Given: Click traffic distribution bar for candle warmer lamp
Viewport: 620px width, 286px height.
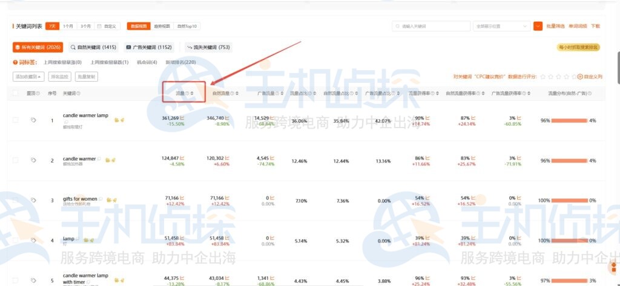Looking at the screenshot, I should (569, 120).
